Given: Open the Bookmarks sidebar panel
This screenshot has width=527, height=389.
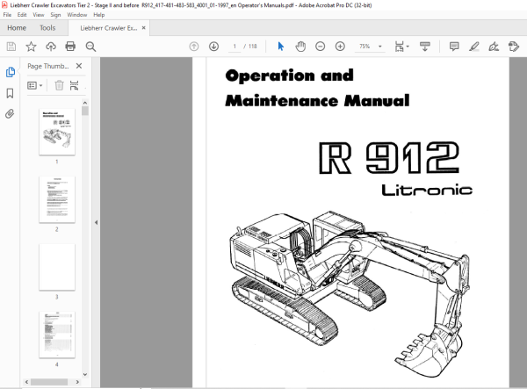Looking at the screenshot, I should click(10, 93).
